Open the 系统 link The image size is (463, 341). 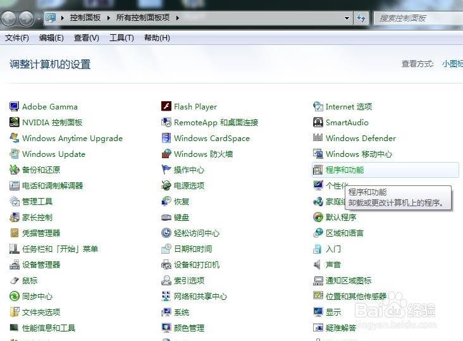pyautogui.click(x=182, y=312)
